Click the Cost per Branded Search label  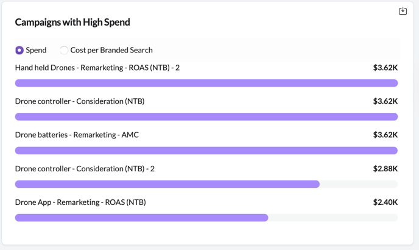[x=111, y=50]
